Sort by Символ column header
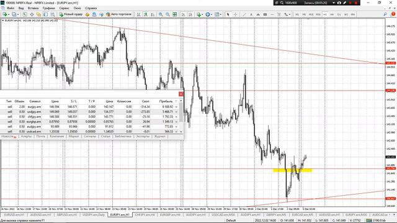397x223 pixels. pyautogui.click(x=35, y=101)
